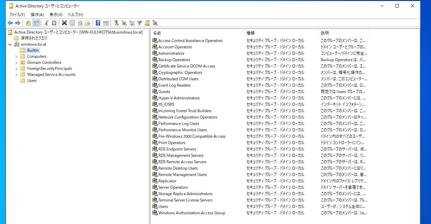Click the blue help question mark icon
Image resolution: width=431 pixels, height=224 pixels.
pyautogui.click(x=98, y=23)
